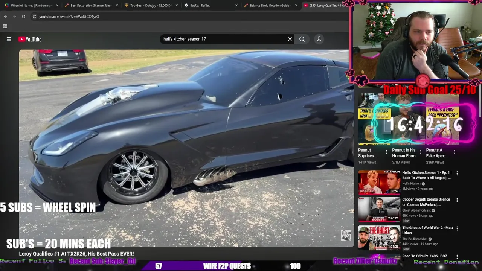482x271 pixels.
Task: Open Cooper Bogetti Breaks Silence thumbnail
Action: pyautogui.click(x=379, y=209)
